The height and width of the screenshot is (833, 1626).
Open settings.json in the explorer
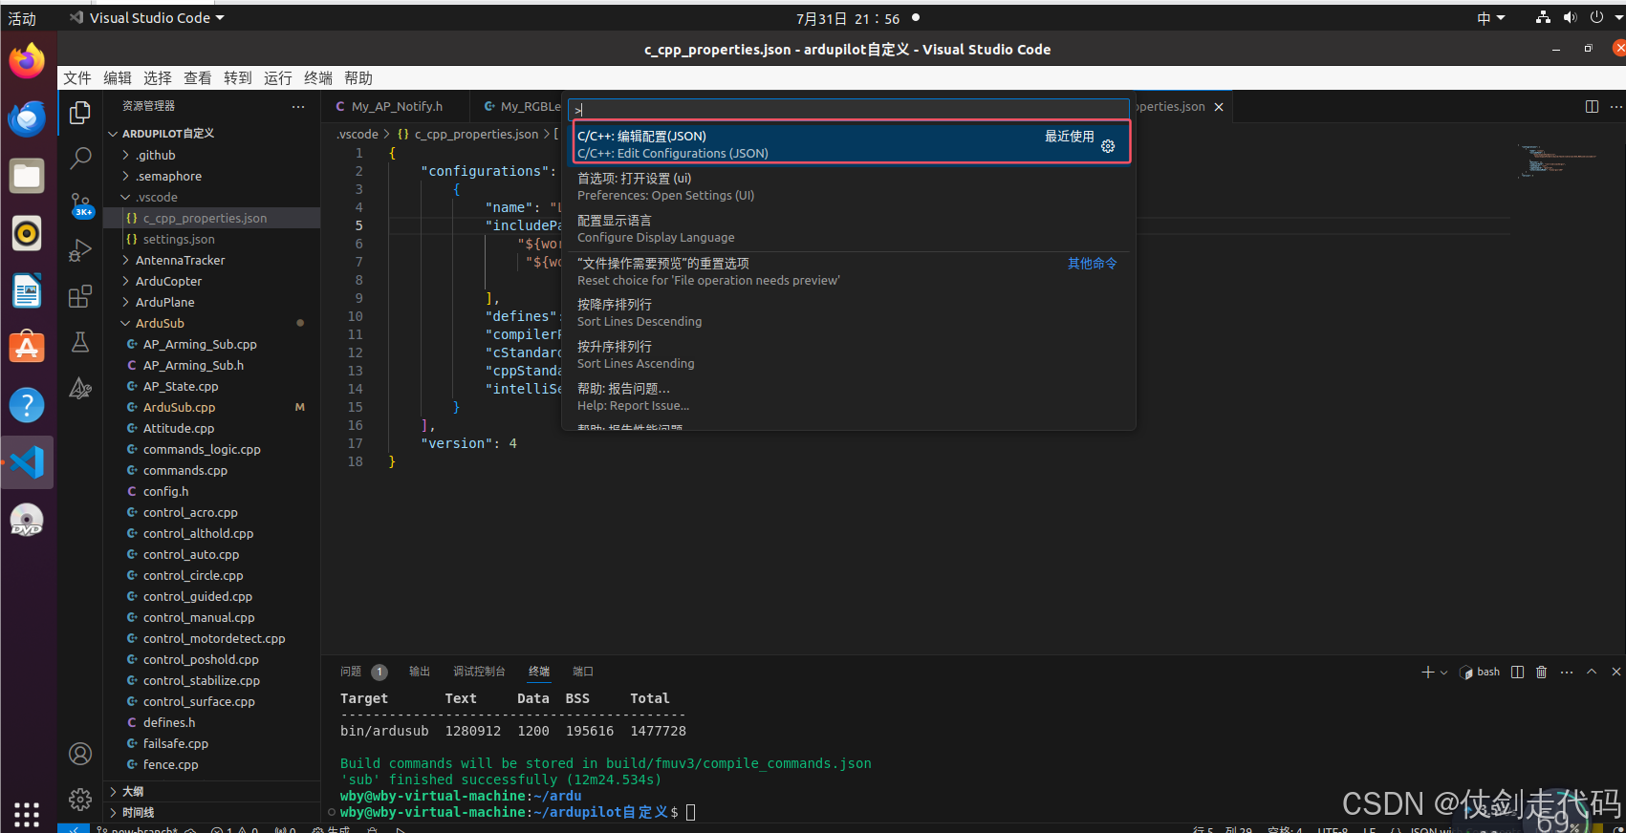[x=179, y=239]
